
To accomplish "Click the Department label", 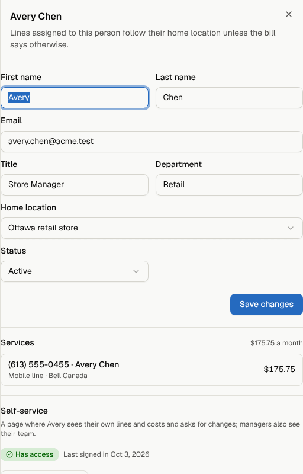I will (179, 164).
